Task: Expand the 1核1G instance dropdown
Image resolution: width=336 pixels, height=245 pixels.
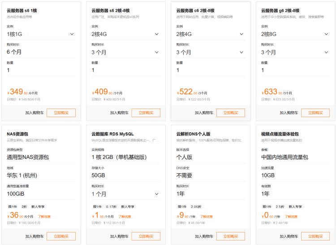Action: click(40, 34)
